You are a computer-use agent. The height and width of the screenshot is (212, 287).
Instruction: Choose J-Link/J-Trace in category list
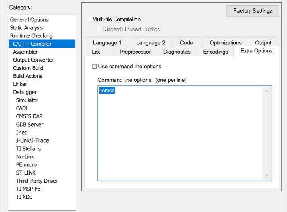pos(32,141)
